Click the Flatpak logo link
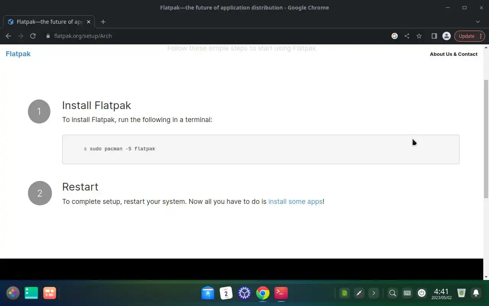489x306 pixels. 18,54
